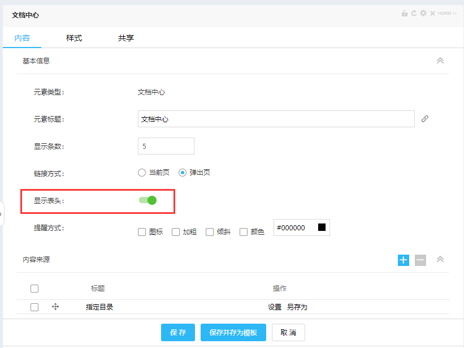
Task: Remove content source with minus icon
Action: [420, 260]
